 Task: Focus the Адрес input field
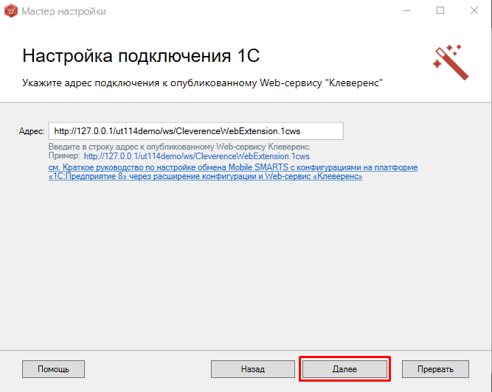pos(195,131)
